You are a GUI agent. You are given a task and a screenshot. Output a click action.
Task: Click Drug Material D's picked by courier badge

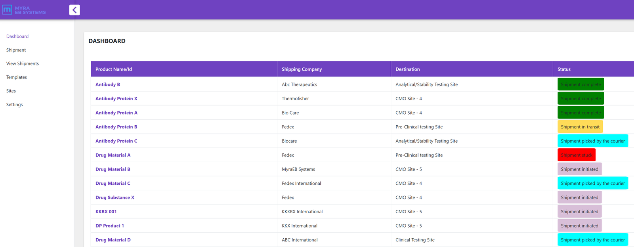593,240
